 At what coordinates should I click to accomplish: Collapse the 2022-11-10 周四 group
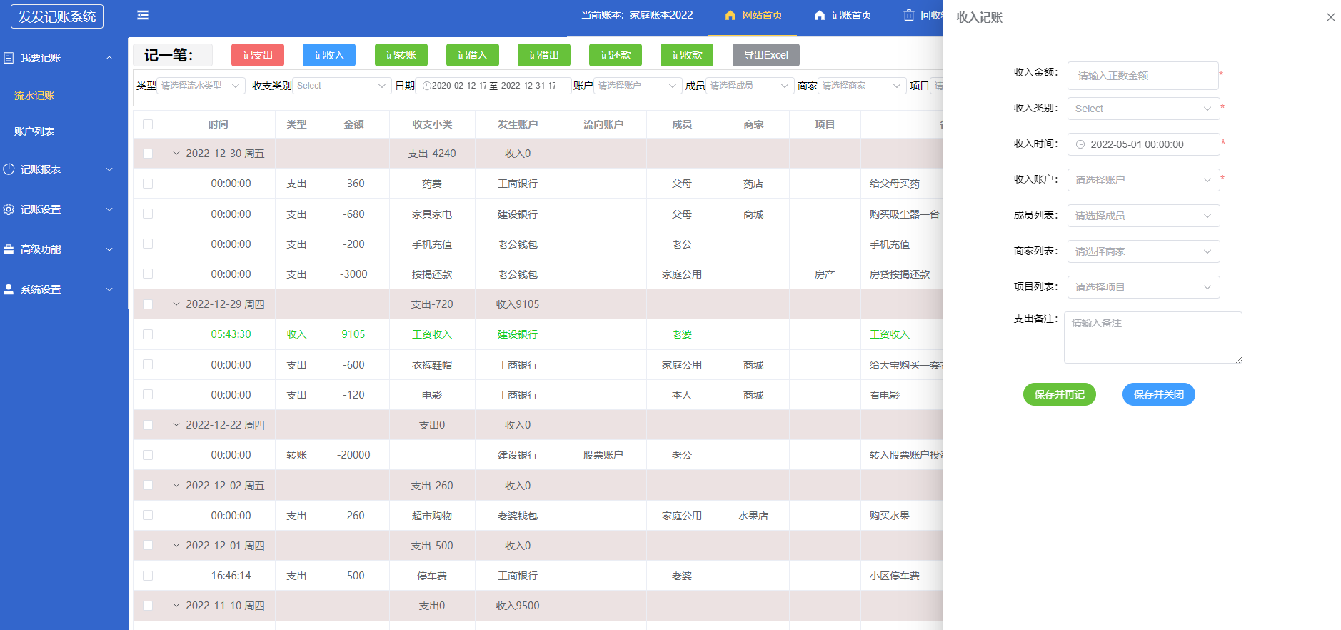point(176,606)
